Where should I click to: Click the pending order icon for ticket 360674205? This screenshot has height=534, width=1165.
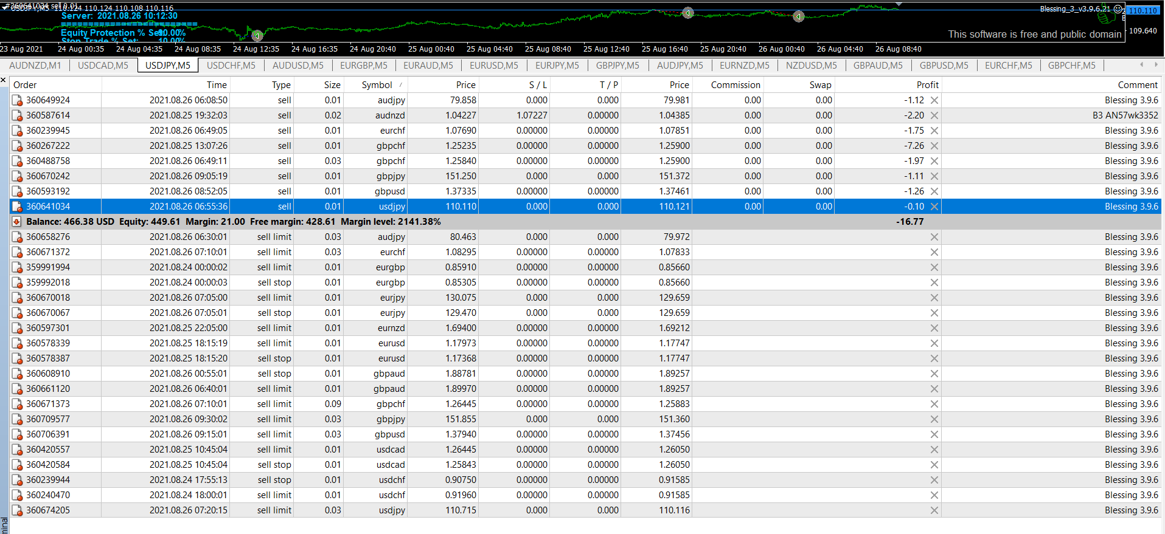(x=17, y=510)
